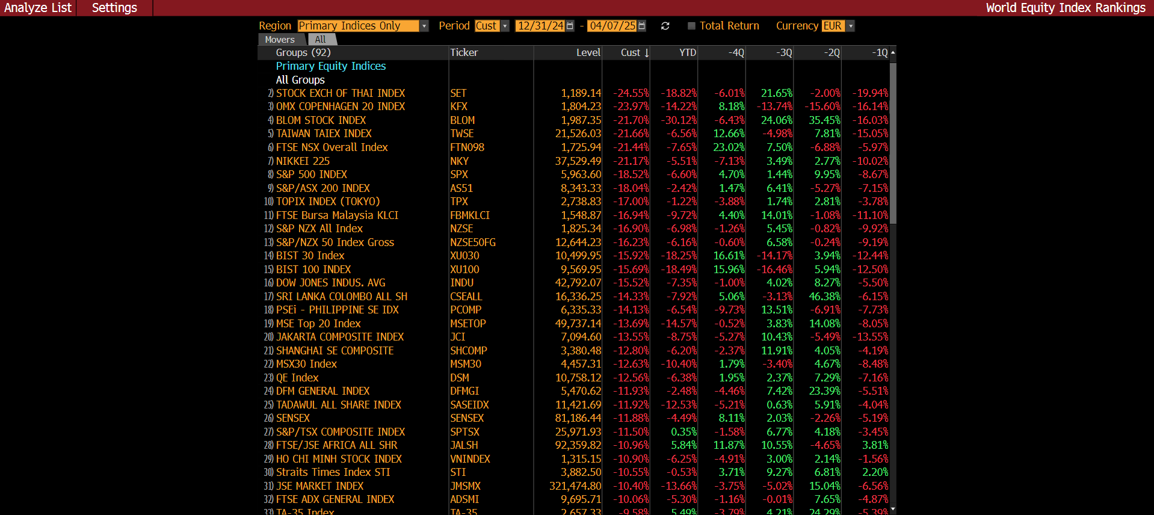
Task: Edit the end date field 04/07/25
Action: (612, 26)
